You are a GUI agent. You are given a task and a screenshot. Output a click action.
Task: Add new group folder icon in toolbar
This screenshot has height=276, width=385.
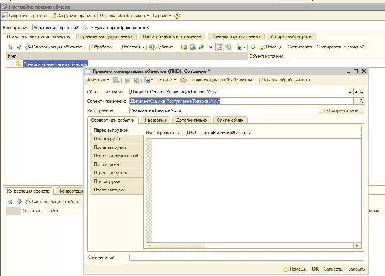[184, 47]
